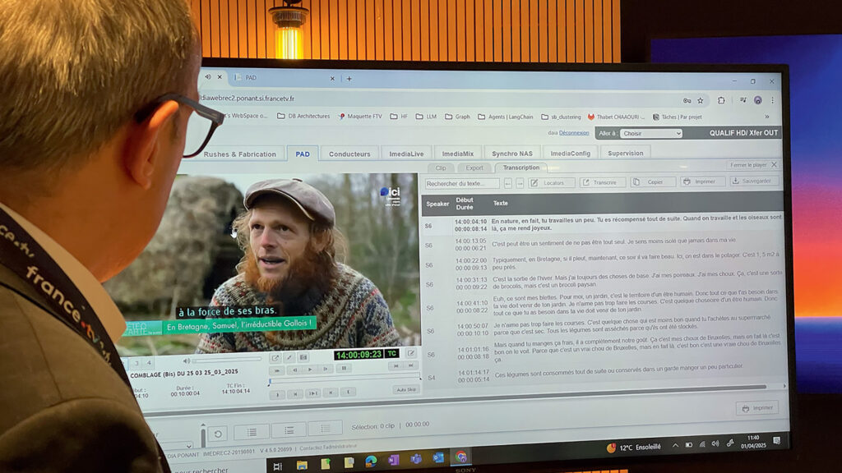Screen dimensions: 842x473
Task: Save transcription with Sauvegarder
Action: tap(753, 181)
